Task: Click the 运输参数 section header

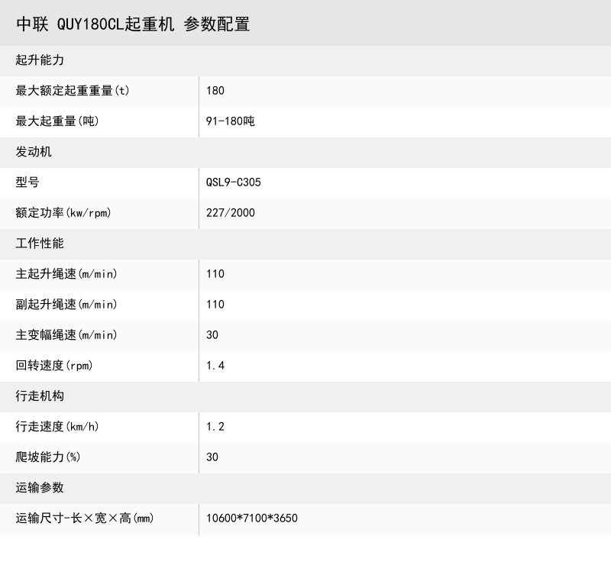Action: tap(40, 487)
